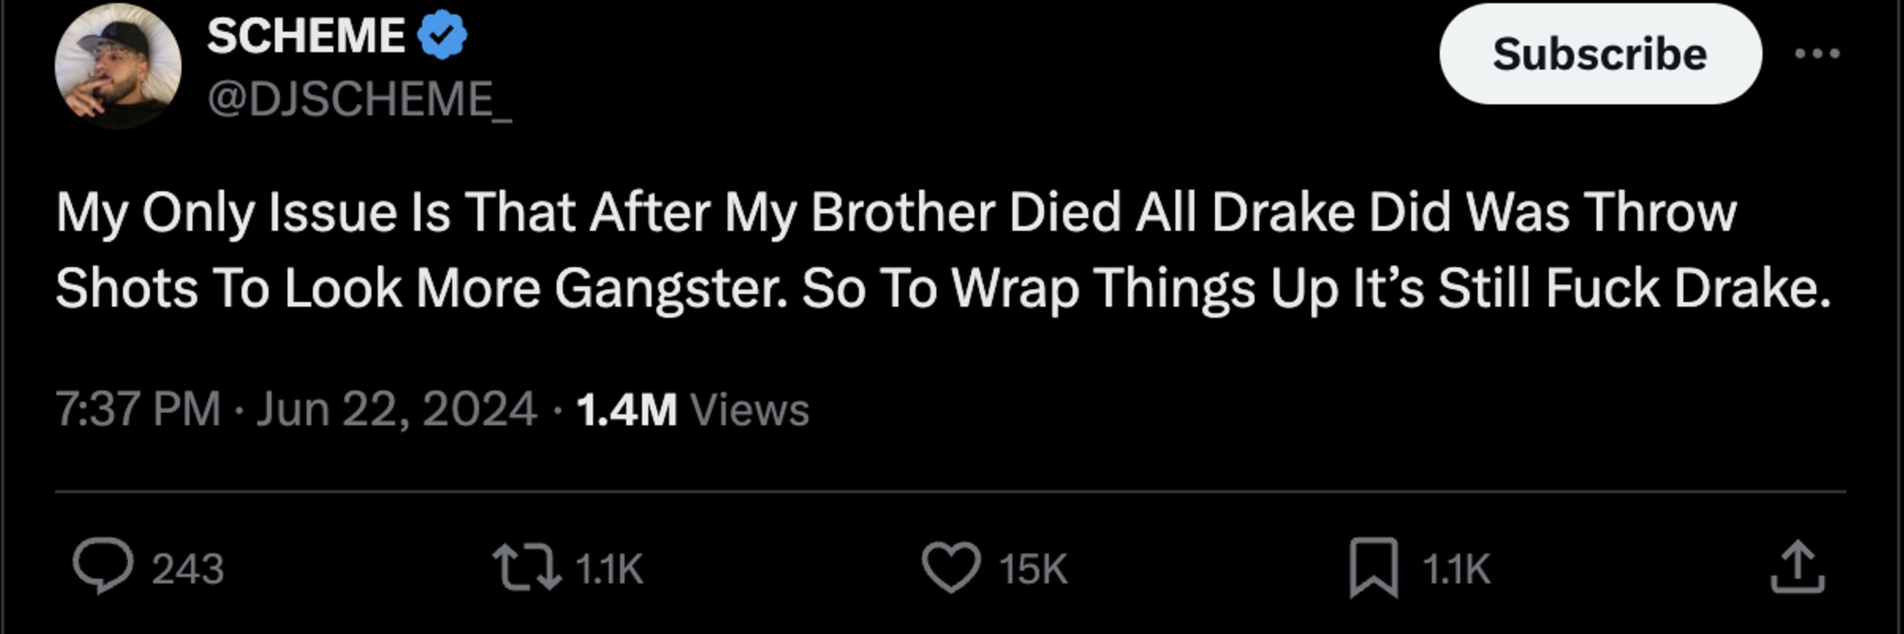The image size is (1904, 634).
Task: Click the 243 replies count
Action: point(188,569)
